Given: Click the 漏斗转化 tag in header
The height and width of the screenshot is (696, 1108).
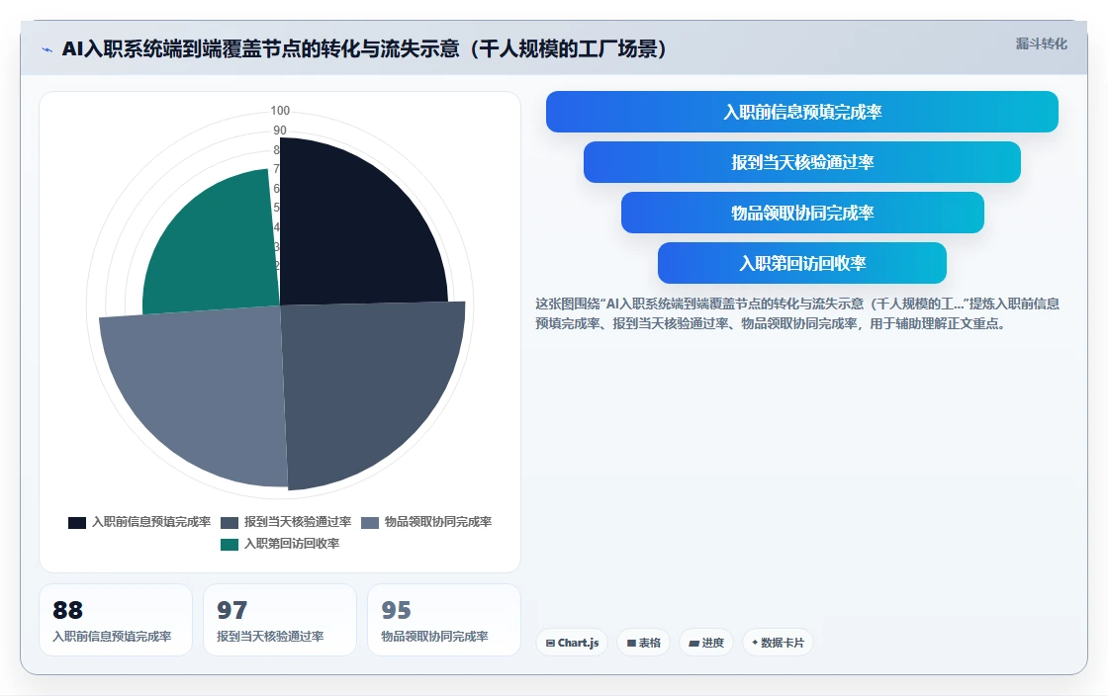Looking at the screenshot, I should point(1041,43).
